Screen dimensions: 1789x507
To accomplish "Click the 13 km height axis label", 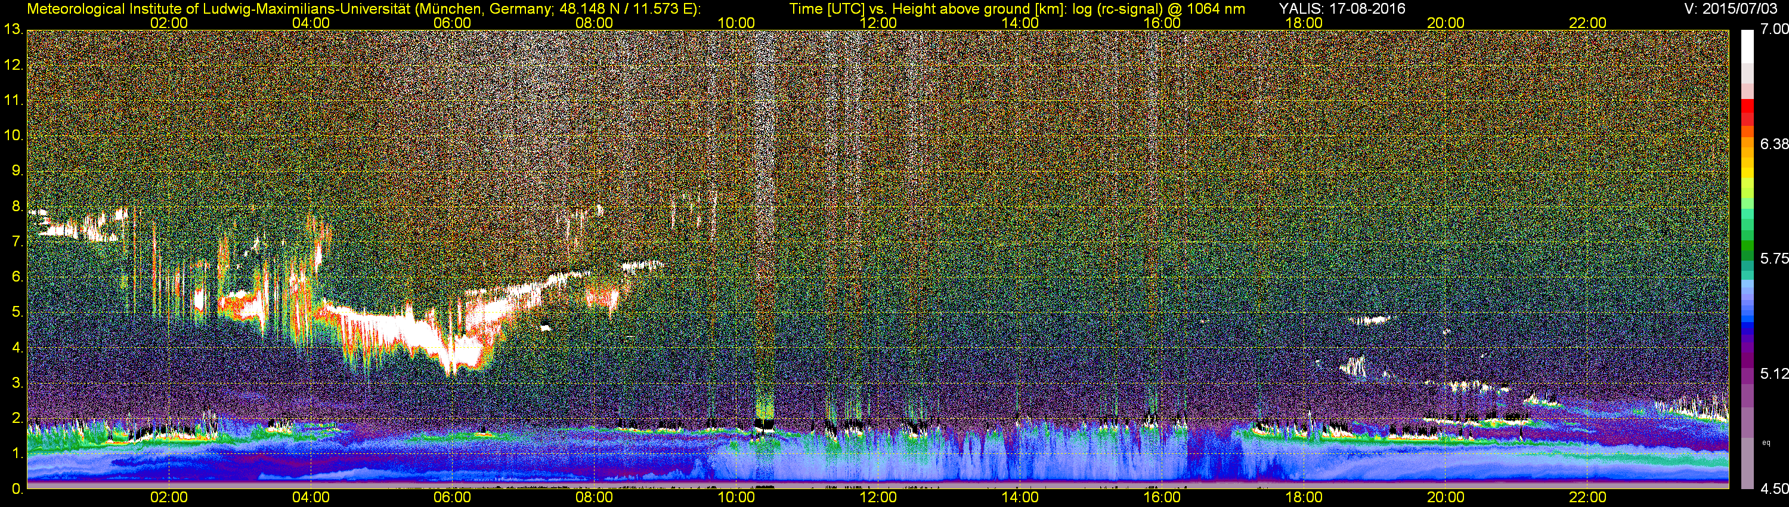I will [13, 30].
